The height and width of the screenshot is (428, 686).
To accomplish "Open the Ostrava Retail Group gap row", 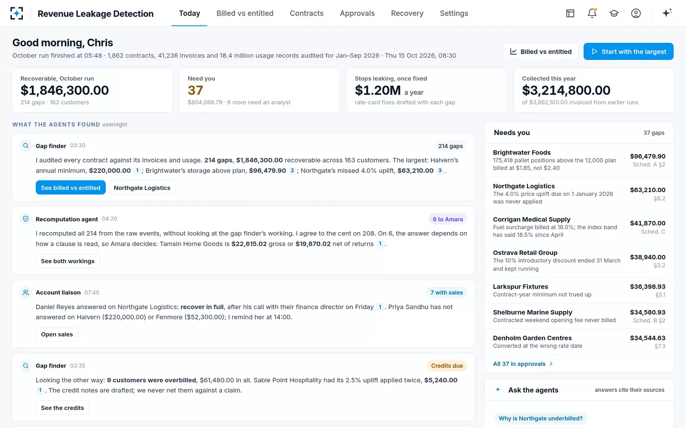I will (x=579, y=261).
